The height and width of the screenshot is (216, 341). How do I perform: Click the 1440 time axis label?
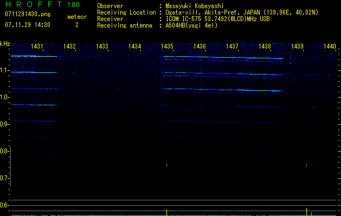[330, 46]
